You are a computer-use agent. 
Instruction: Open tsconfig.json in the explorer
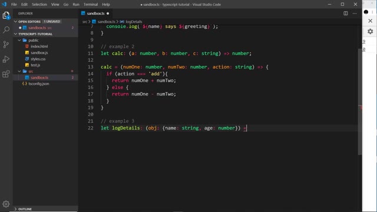[x=39, y=84]
